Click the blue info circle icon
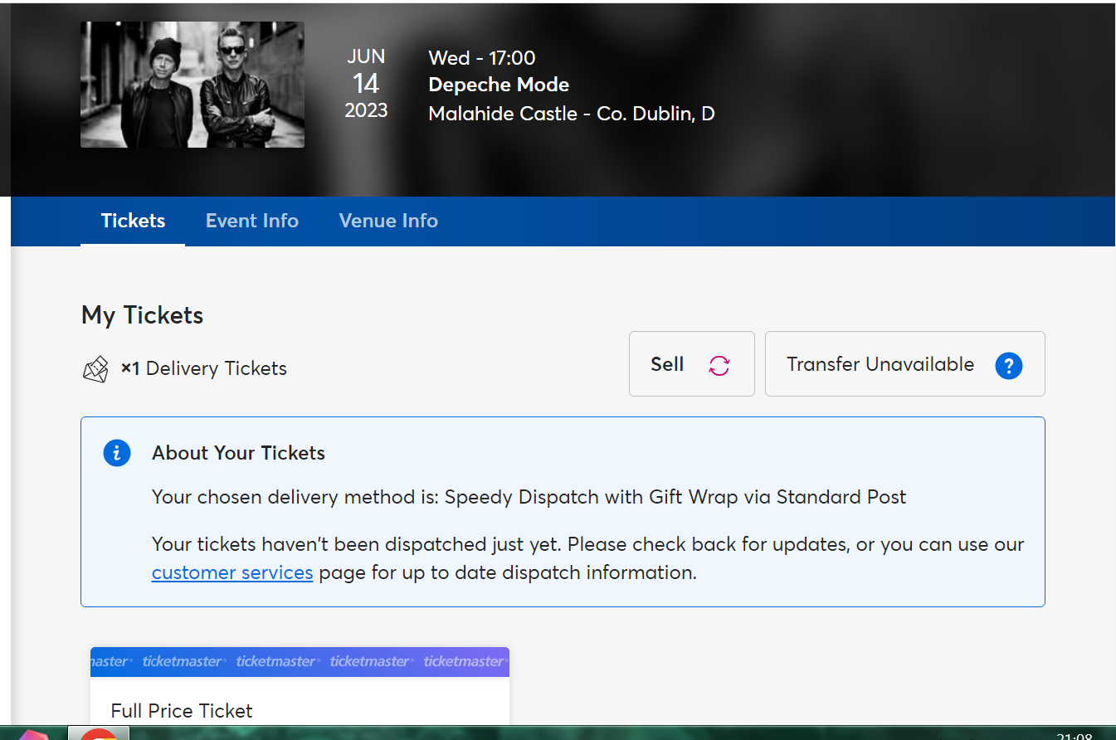1116x740 pixels. 117,453
